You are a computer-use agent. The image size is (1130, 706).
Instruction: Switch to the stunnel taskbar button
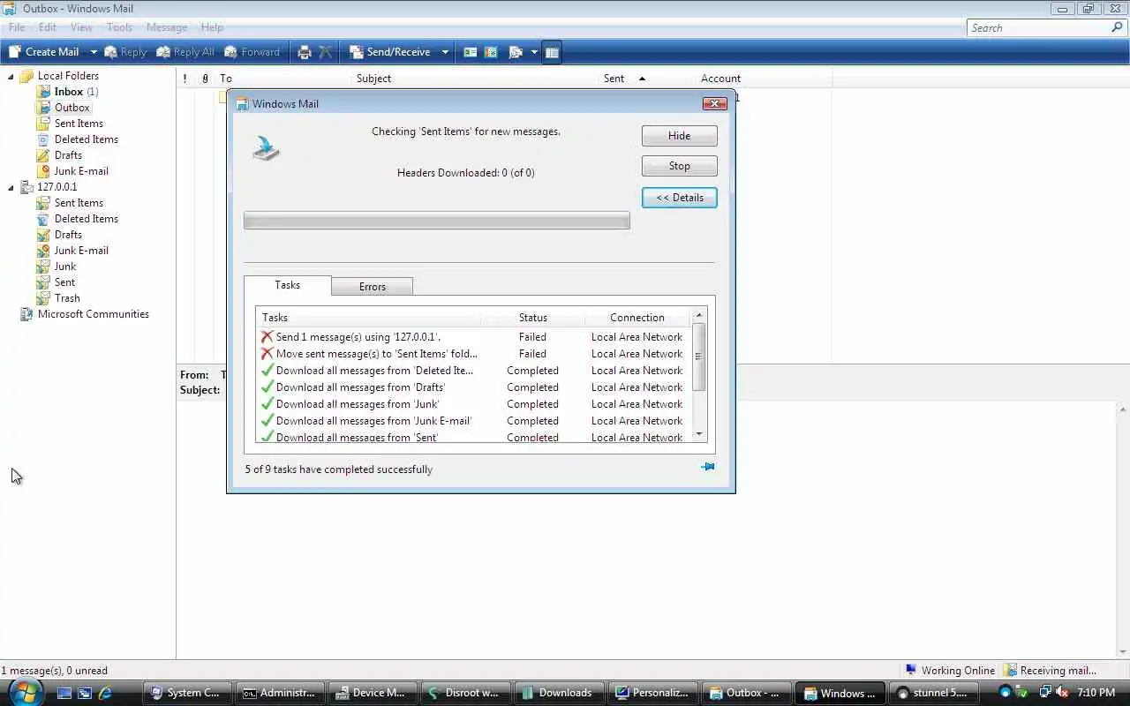[936, 693]
